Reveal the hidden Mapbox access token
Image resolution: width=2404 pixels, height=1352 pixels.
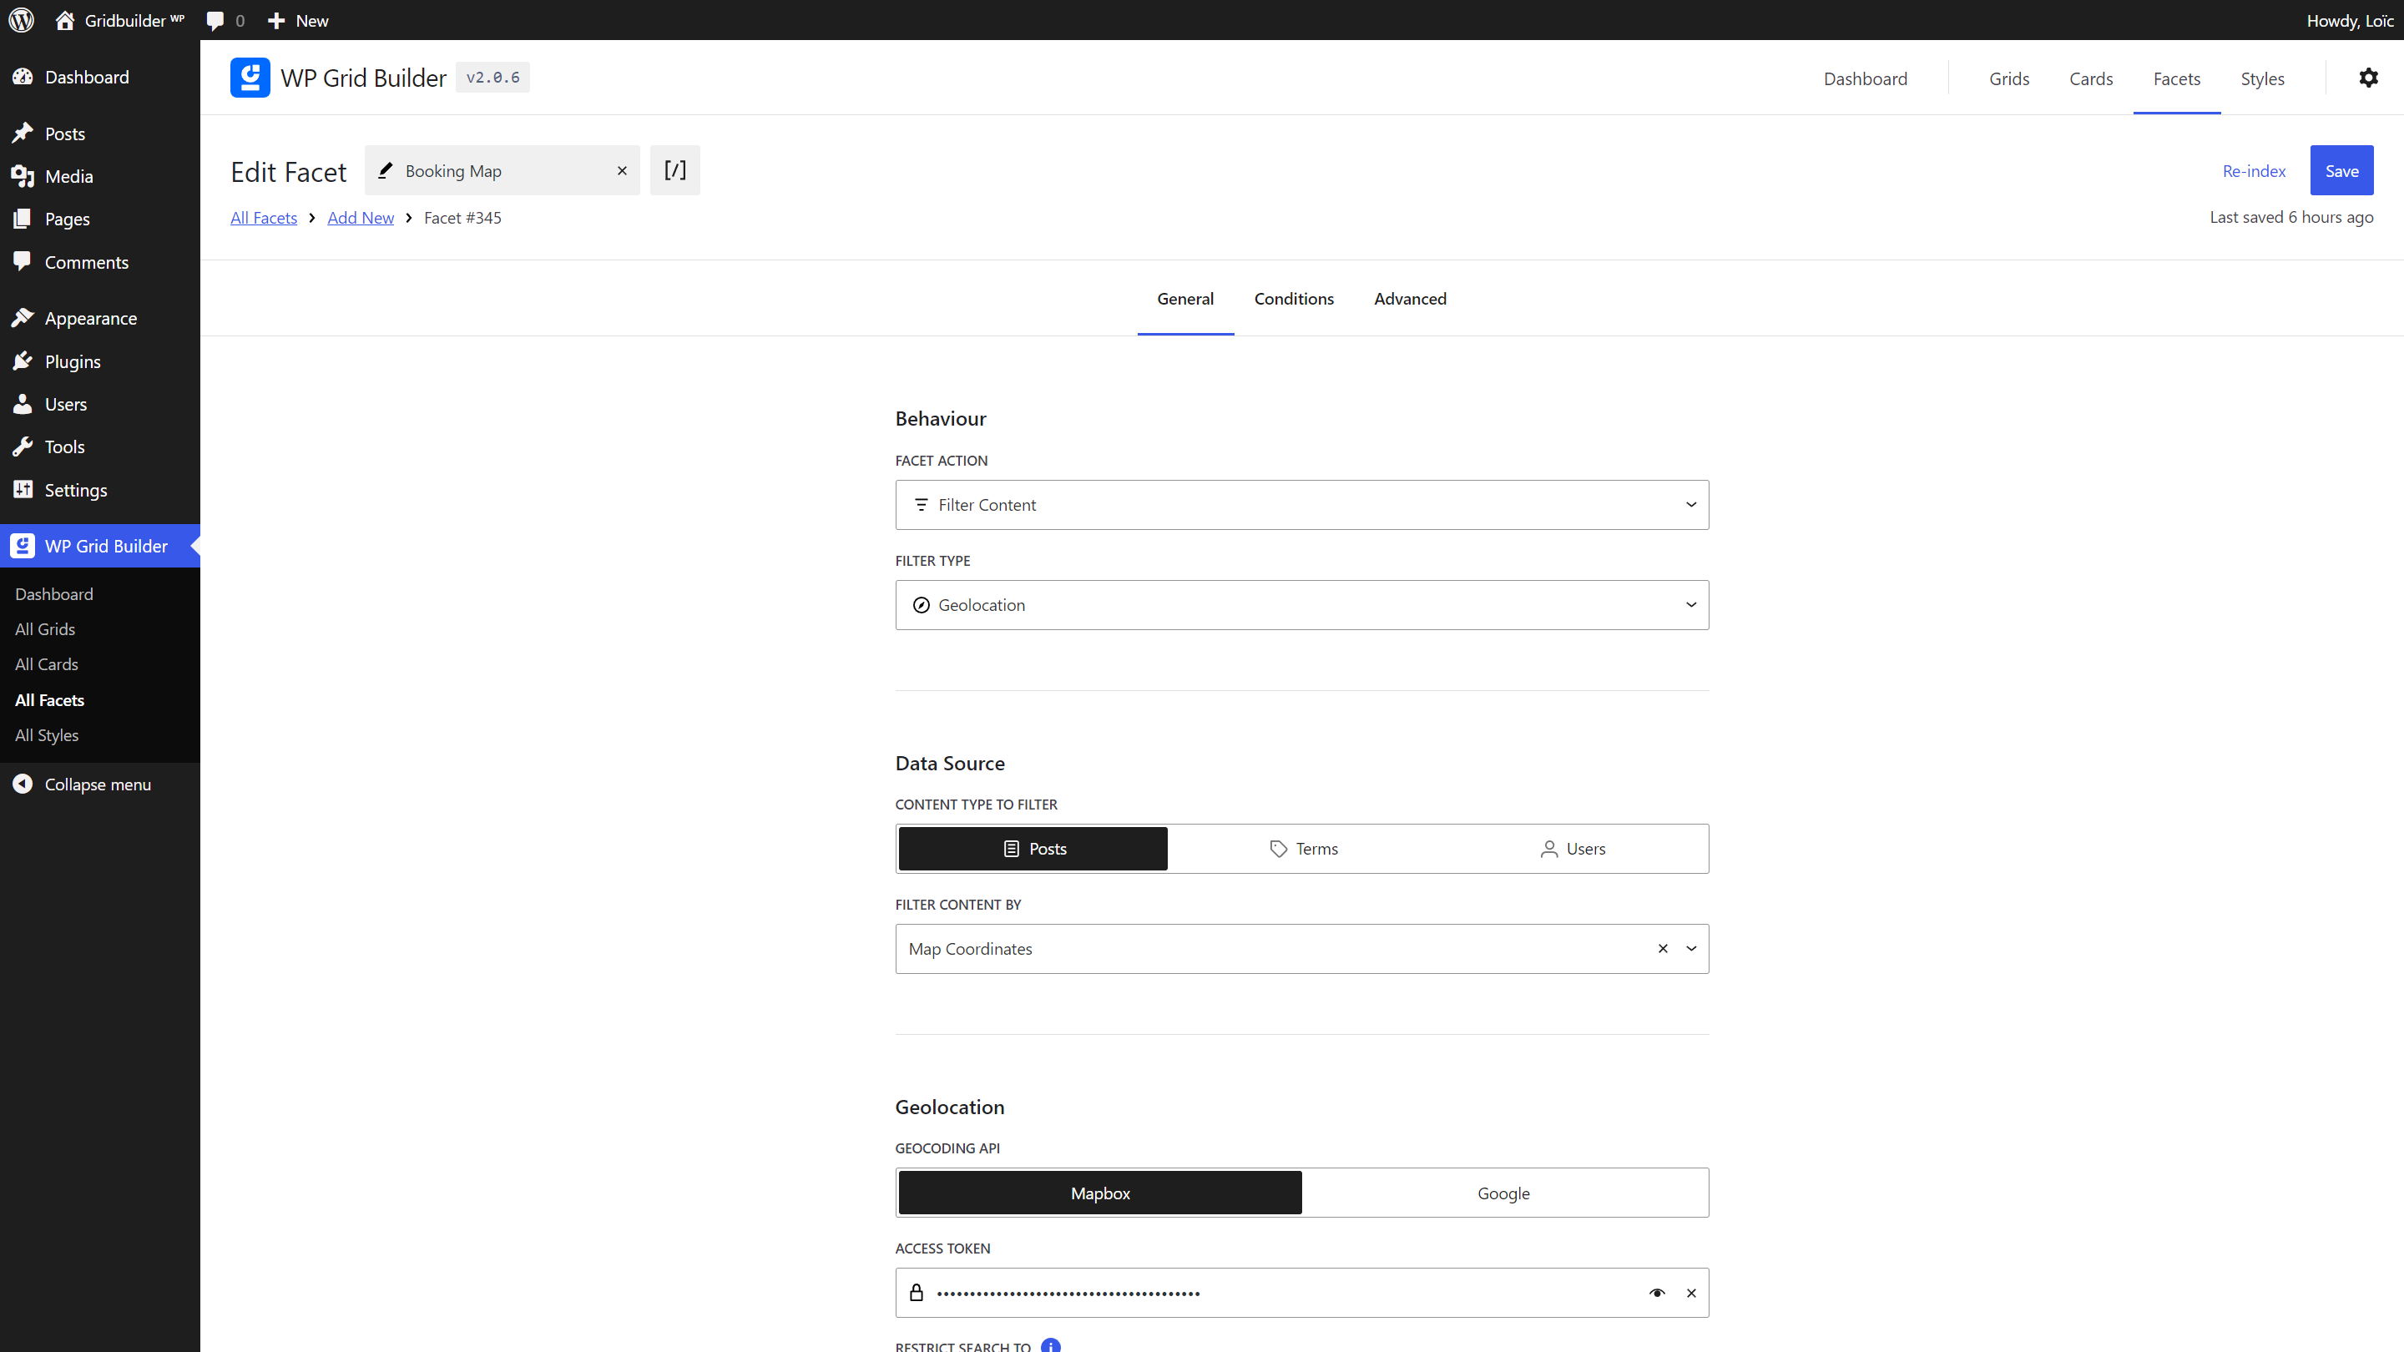point(1658,1292)
